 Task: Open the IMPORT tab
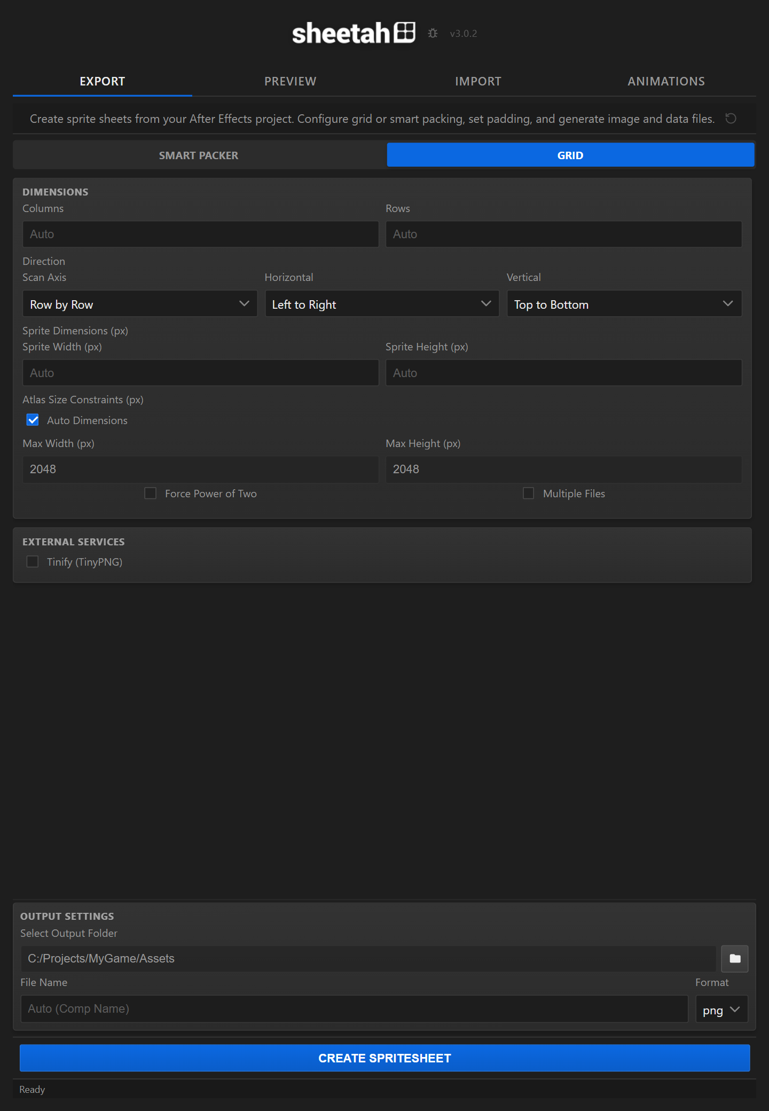coord(478,81)
